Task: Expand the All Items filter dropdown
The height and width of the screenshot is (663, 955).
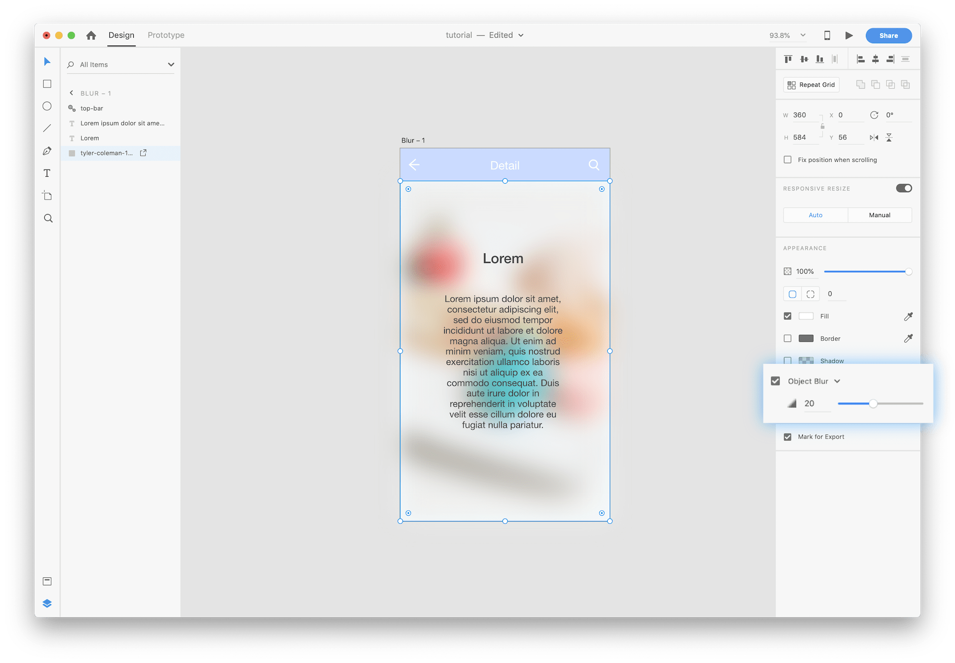Action: pos(171,65)
